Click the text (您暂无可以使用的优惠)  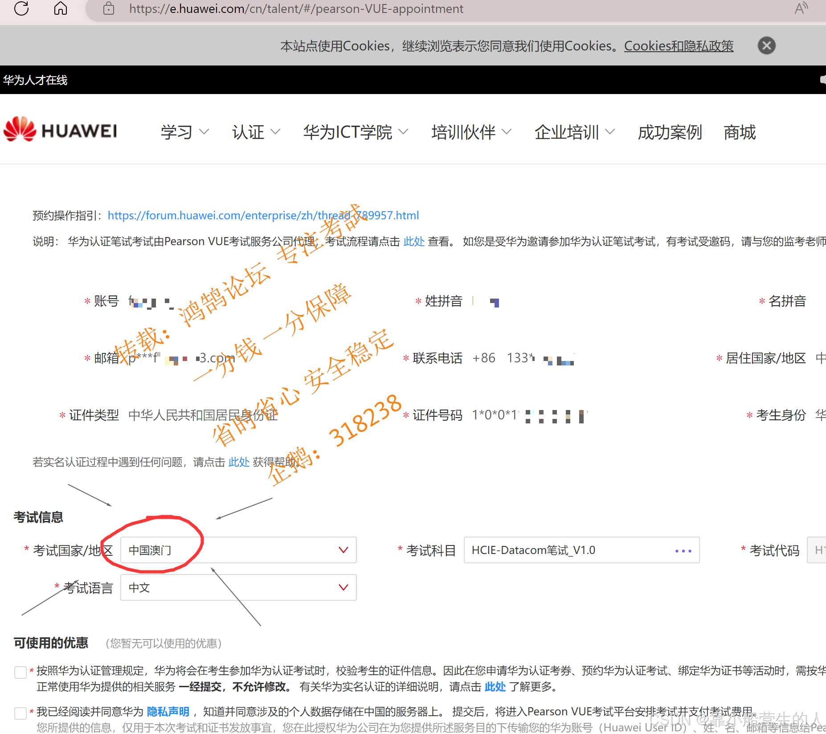164,644
